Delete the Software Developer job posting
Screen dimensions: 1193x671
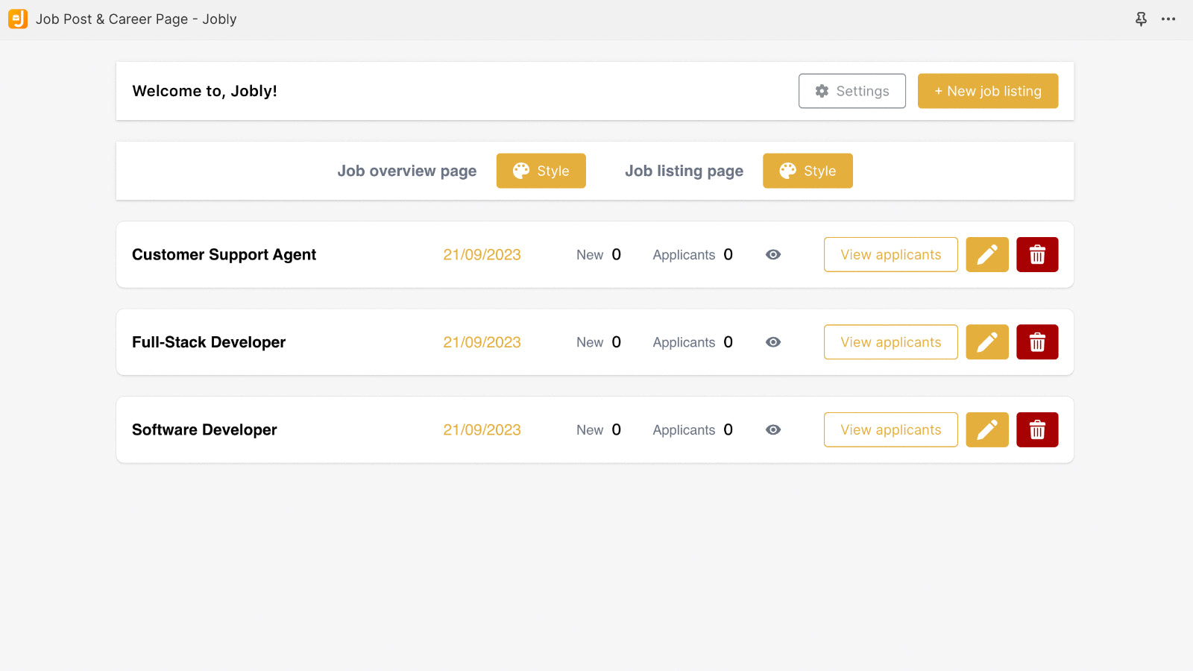(x=1037, y=429)
